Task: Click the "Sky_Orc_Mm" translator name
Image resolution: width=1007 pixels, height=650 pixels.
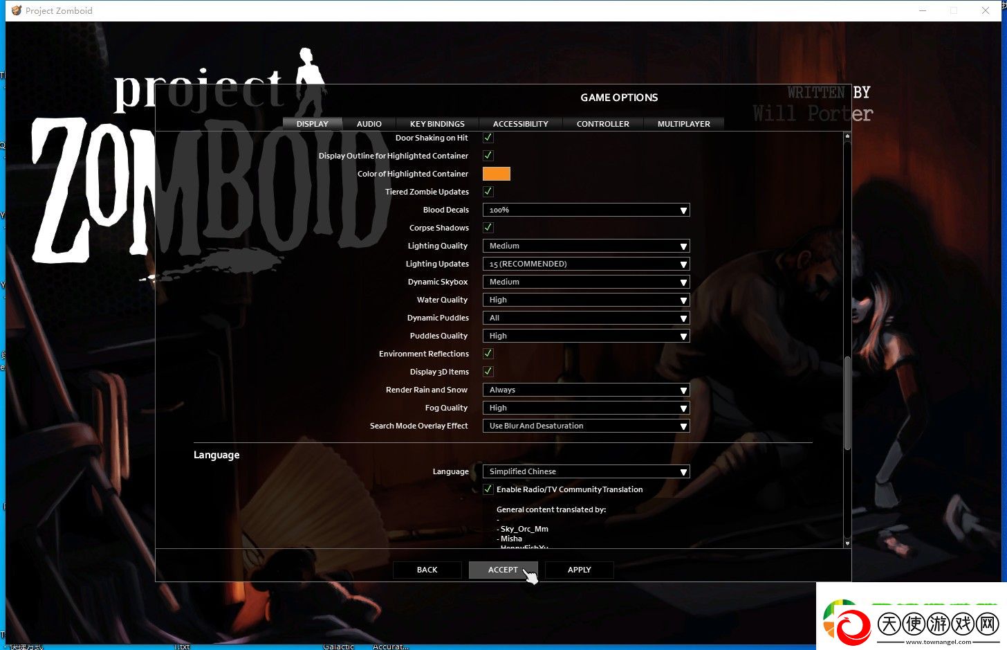Action: [524, 529]
